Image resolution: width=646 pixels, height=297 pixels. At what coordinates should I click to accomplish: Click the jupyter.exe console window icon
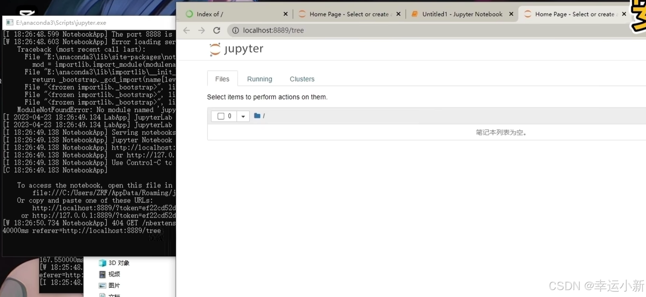pos(10,22)
